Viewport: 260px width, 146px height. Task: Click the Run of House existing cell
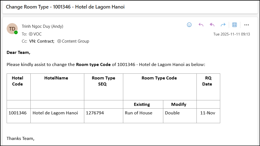pos(138,113)
